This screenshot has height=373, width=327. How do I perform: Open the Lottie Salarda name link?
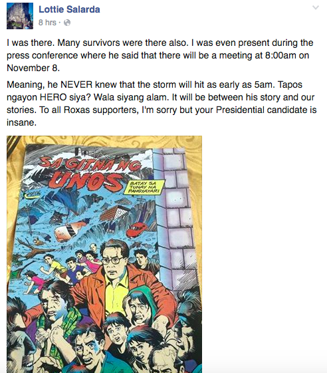[69, 9]
